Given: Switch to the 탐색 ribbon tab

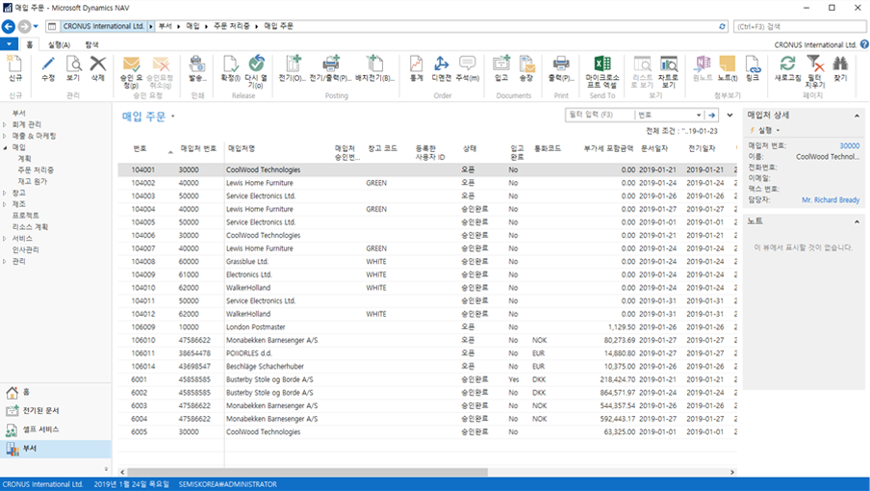Looking at the screenshot, I should pyautogui.click(x=92, y=45).
